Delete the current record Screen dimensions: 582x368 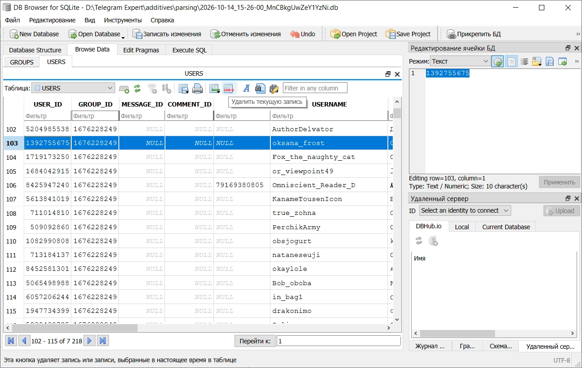click(x=229, y=89)
